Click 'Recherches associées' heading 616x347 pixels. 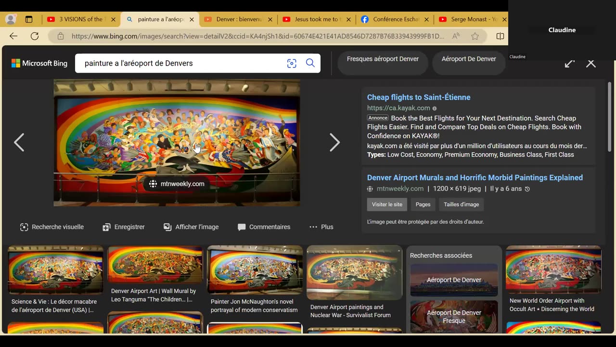pyautogui.click(x=441, y=255)
